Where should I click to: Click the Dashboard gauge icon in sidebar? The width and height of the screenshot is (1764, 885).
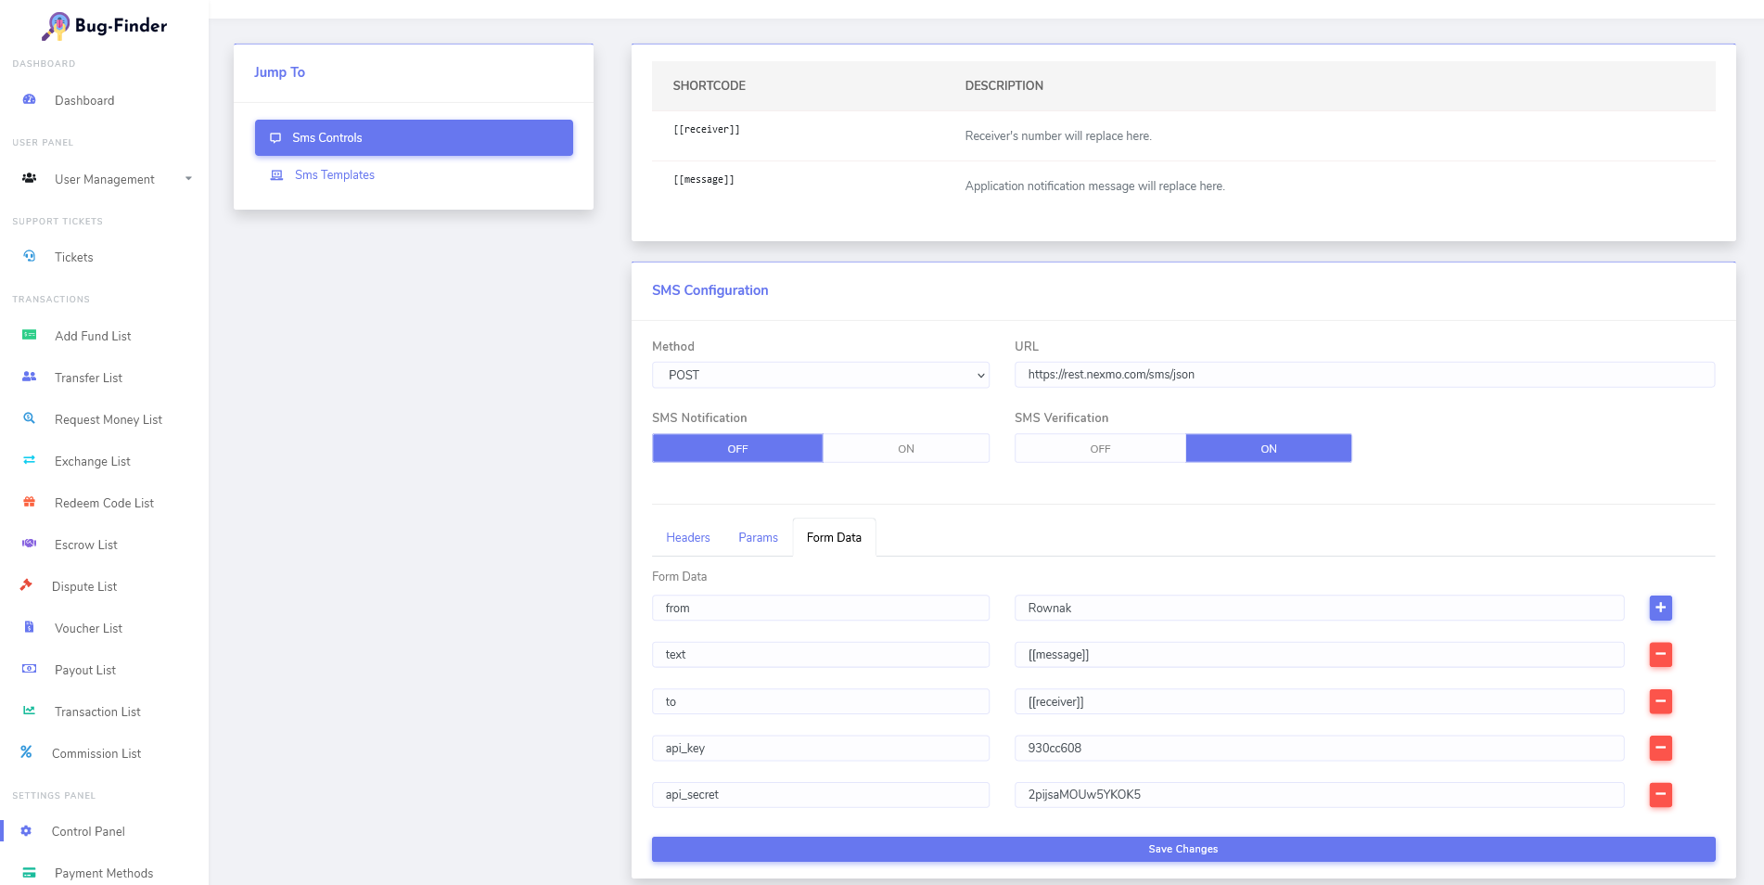(x=29, y=99)
